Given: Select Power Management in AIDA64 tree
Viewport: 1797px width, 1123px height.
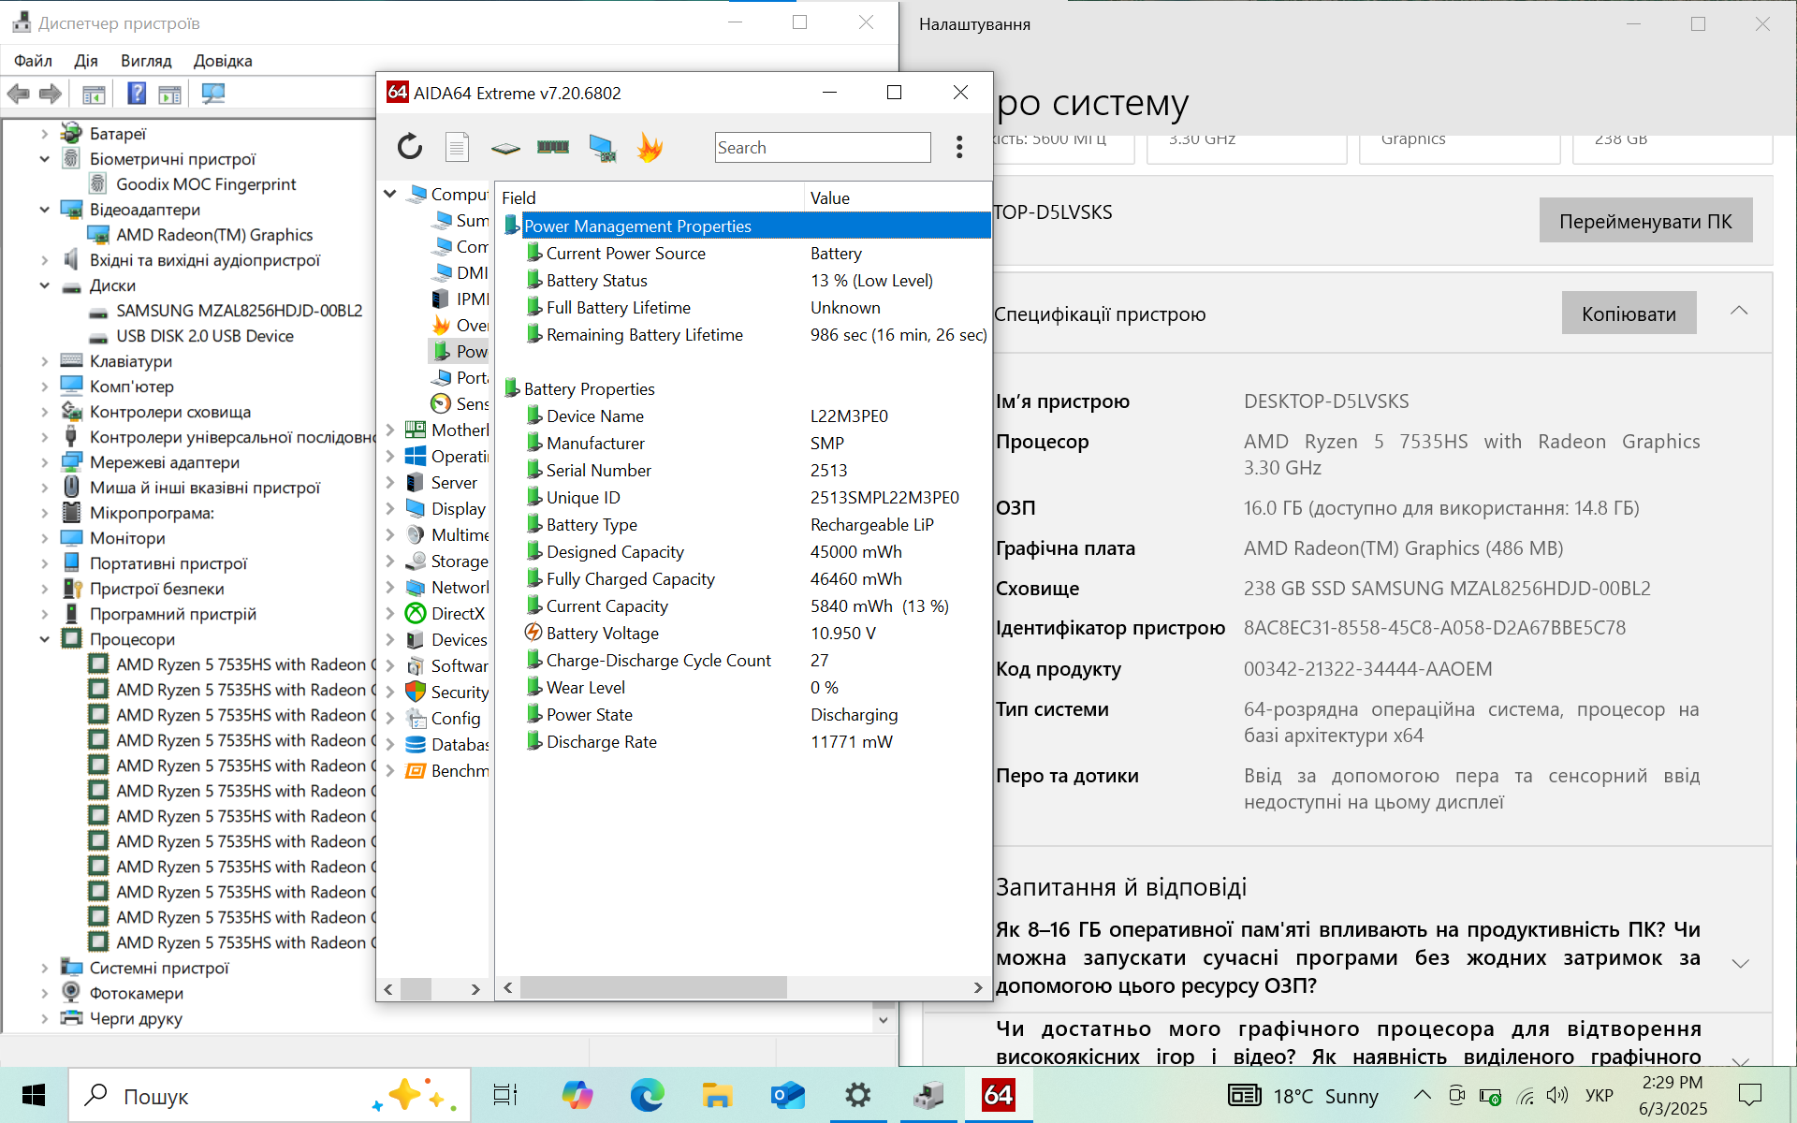Looking at the screenshot, I should tap(460, 351).
